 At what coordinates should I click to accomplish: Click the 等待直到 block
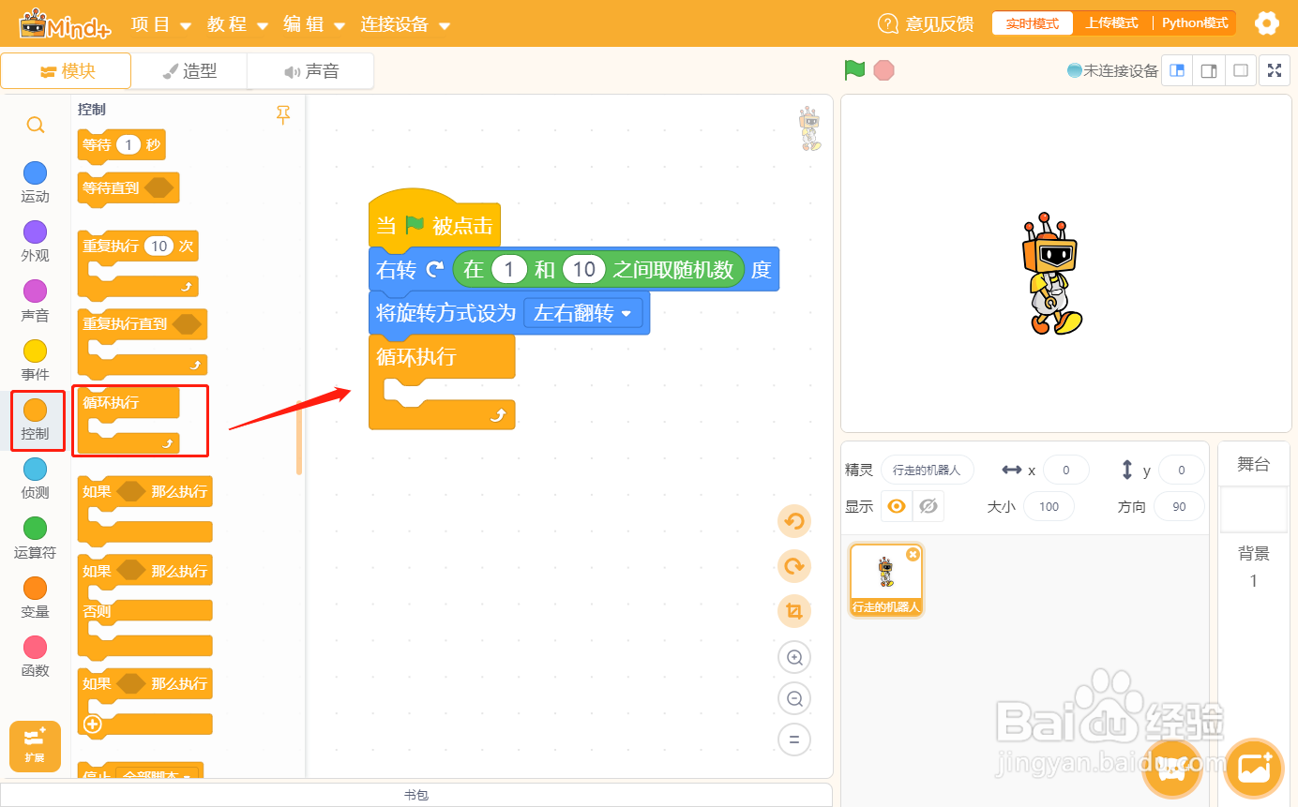pos(128,188)
